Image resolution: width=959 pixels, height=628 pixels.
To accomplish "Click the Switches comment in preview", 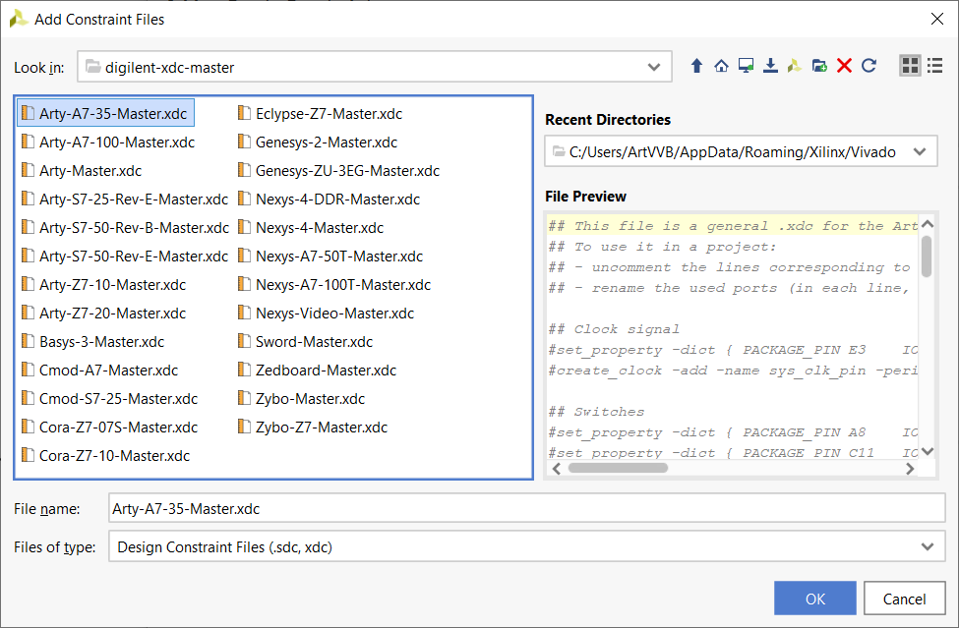I will 596,412.
